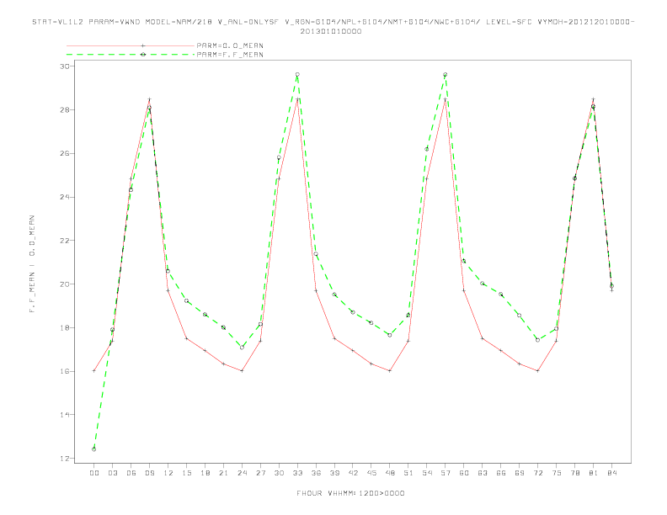This screenshot has width=667, height=515.
Task: Click the x-axis tick label 09
Action: click(x=149, y=473)
